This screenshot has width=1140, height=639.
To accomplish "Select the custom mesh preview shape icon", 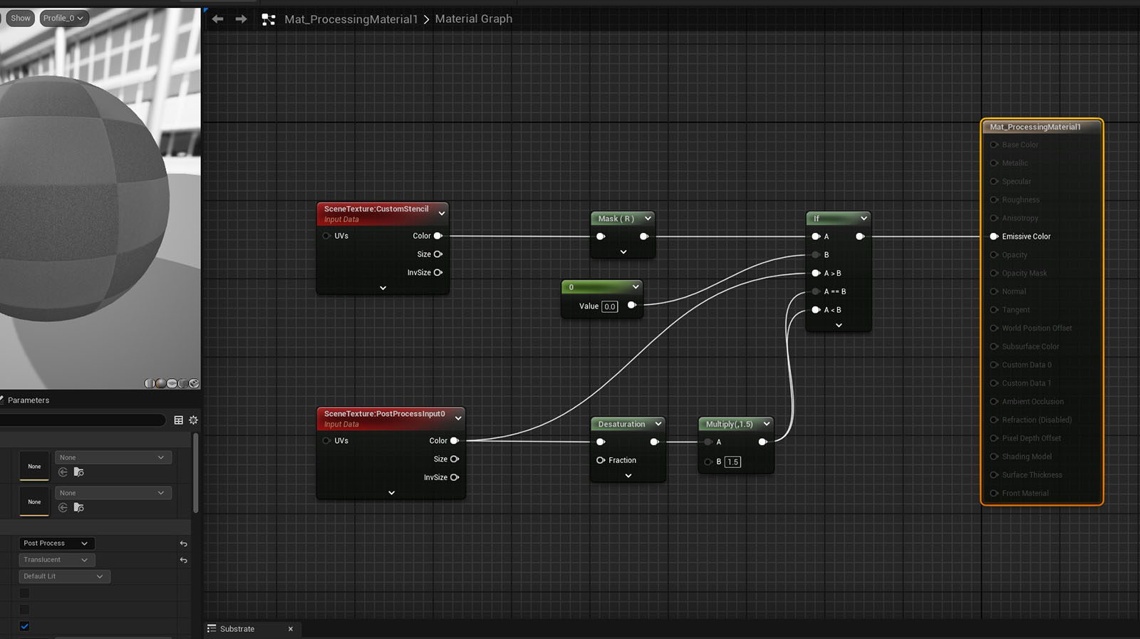I will click(x=194, y=383).
